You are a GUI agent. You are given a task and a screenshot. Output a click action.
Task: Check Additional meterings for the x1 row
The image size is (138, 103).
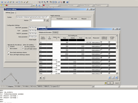[101, 50]
